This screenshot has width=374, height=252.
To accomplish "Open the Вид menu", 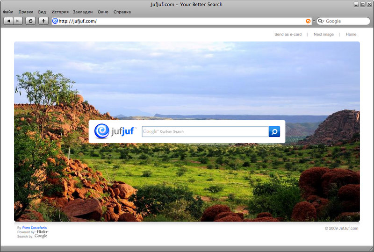I will pyautogui.click(x=42, y=12).
